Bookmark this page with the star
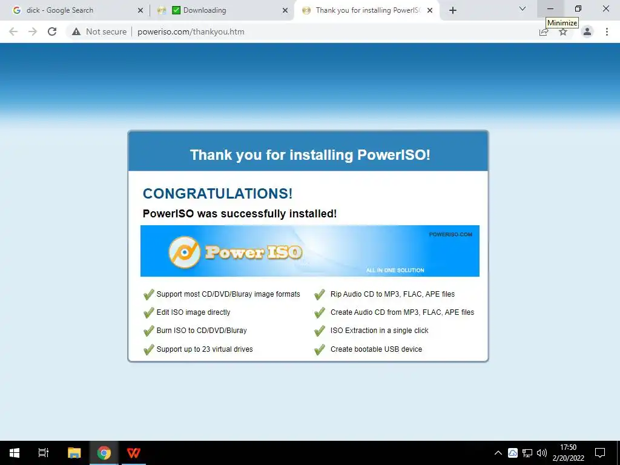This screenshot has height=465, width=620. (x=563, y=31)
